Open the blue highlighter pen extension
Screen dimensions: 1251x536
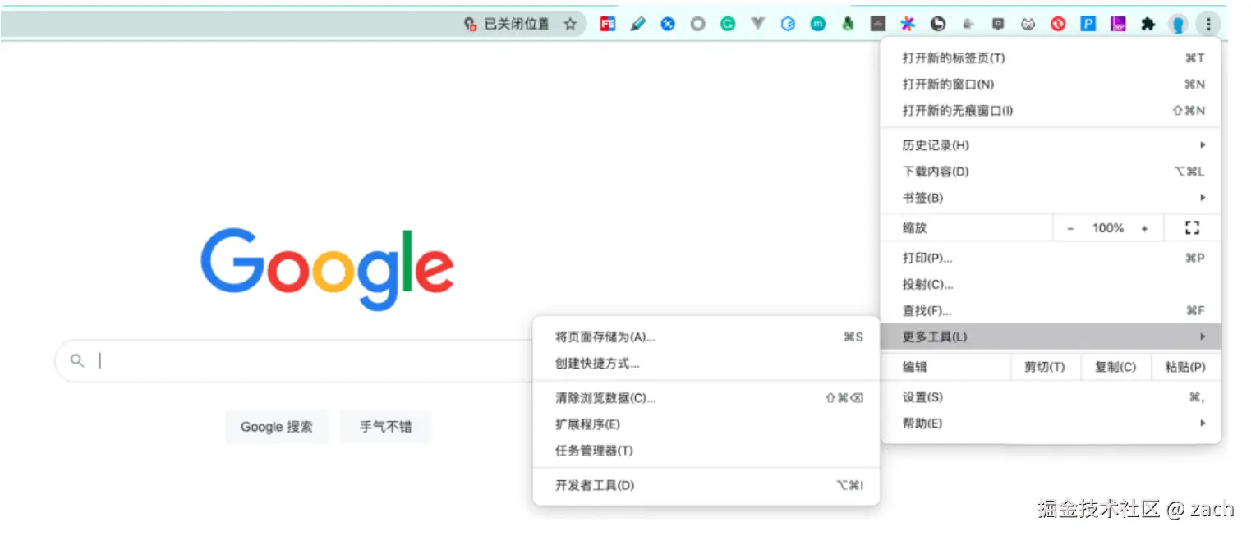(637, 24)
